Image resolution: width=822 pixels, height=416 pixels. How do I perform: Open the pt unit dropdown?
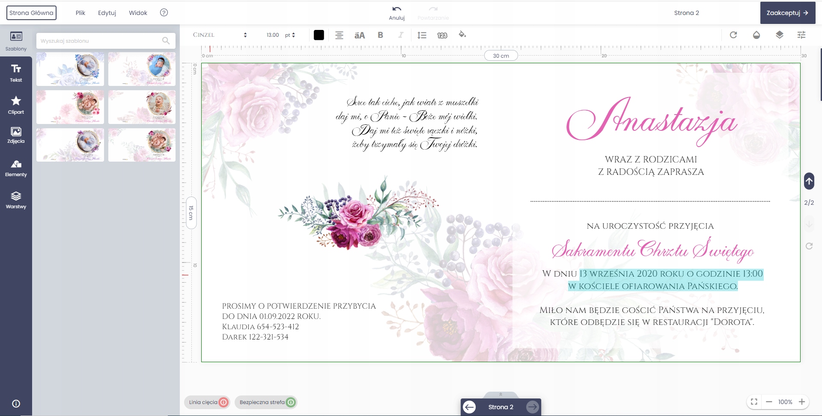290,35
